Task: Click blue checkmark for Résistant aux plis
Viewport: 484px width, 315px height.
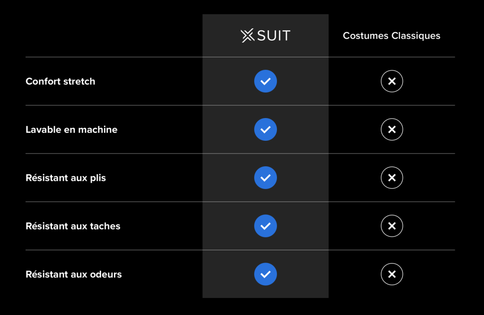Action: tap(265, 178)
